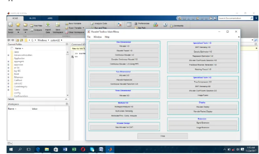The image size is (259, 154).
Task: Click the New Variable icon
Action: (x=67, y=23)
